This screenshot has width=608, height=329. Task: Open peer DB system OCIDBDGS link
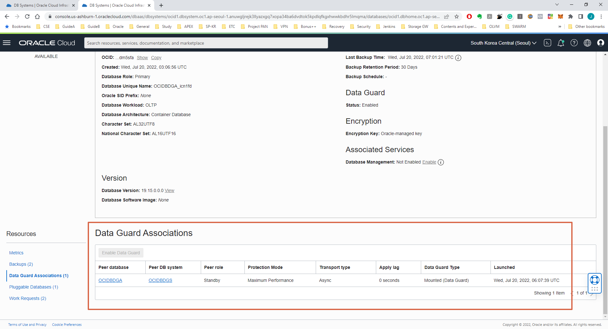(x=160, y=280)
